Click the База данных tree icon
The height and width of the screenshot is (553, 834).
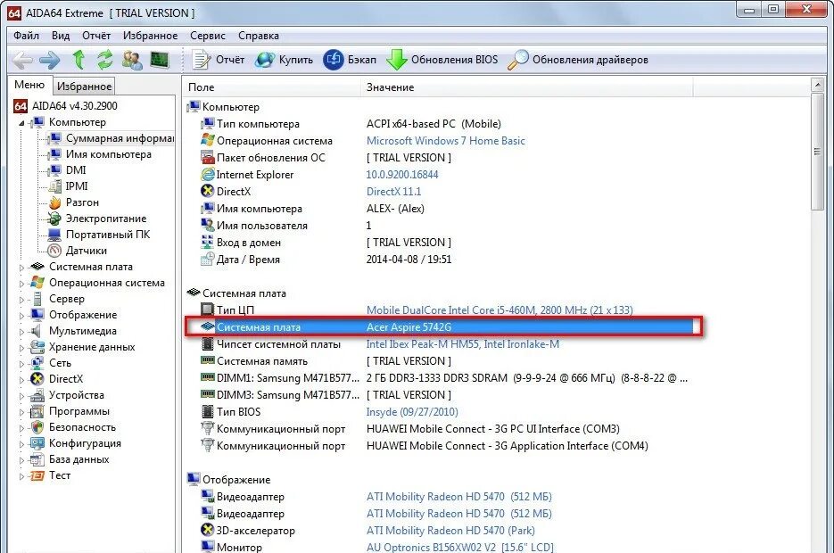(37, 458)
